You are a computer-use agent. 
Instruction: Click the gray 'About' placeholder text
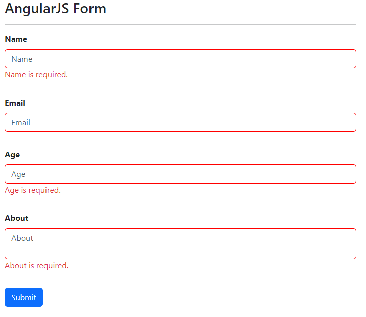click(22, 238)
